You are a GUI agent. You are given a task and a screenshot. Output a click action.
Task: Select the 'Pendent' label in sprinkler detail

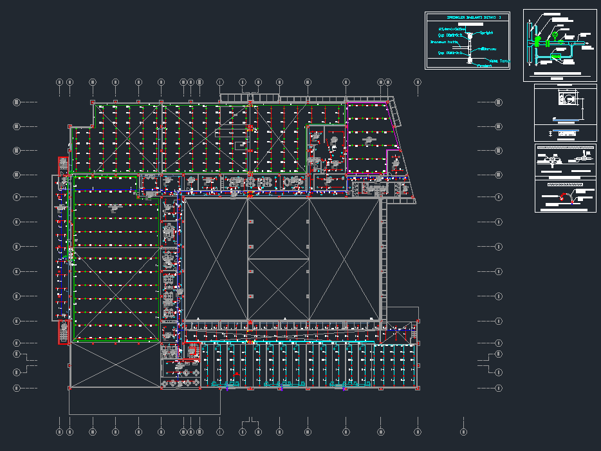tap(484, 65)
